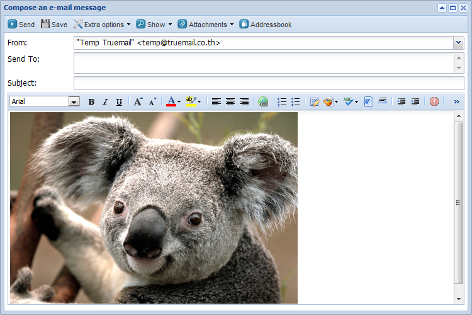Insert a numbered list
The width and height of the screenshot is (472, 315).
[x=282, y=102]
